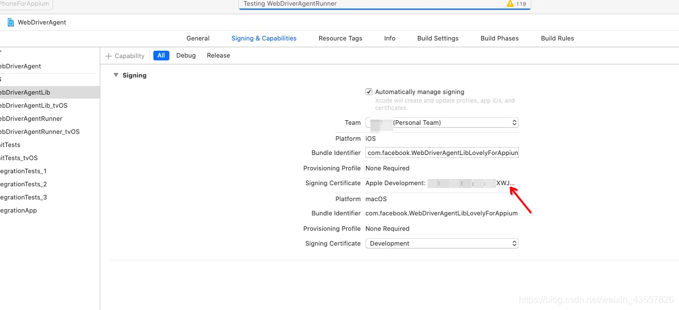This screenshot has width=679, height=310.
Task: Switch to the Info tab
Action: coord(390,38)
